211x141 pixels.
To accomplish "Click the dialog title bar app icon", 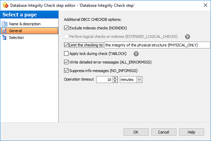I will (x=5, y=5).
